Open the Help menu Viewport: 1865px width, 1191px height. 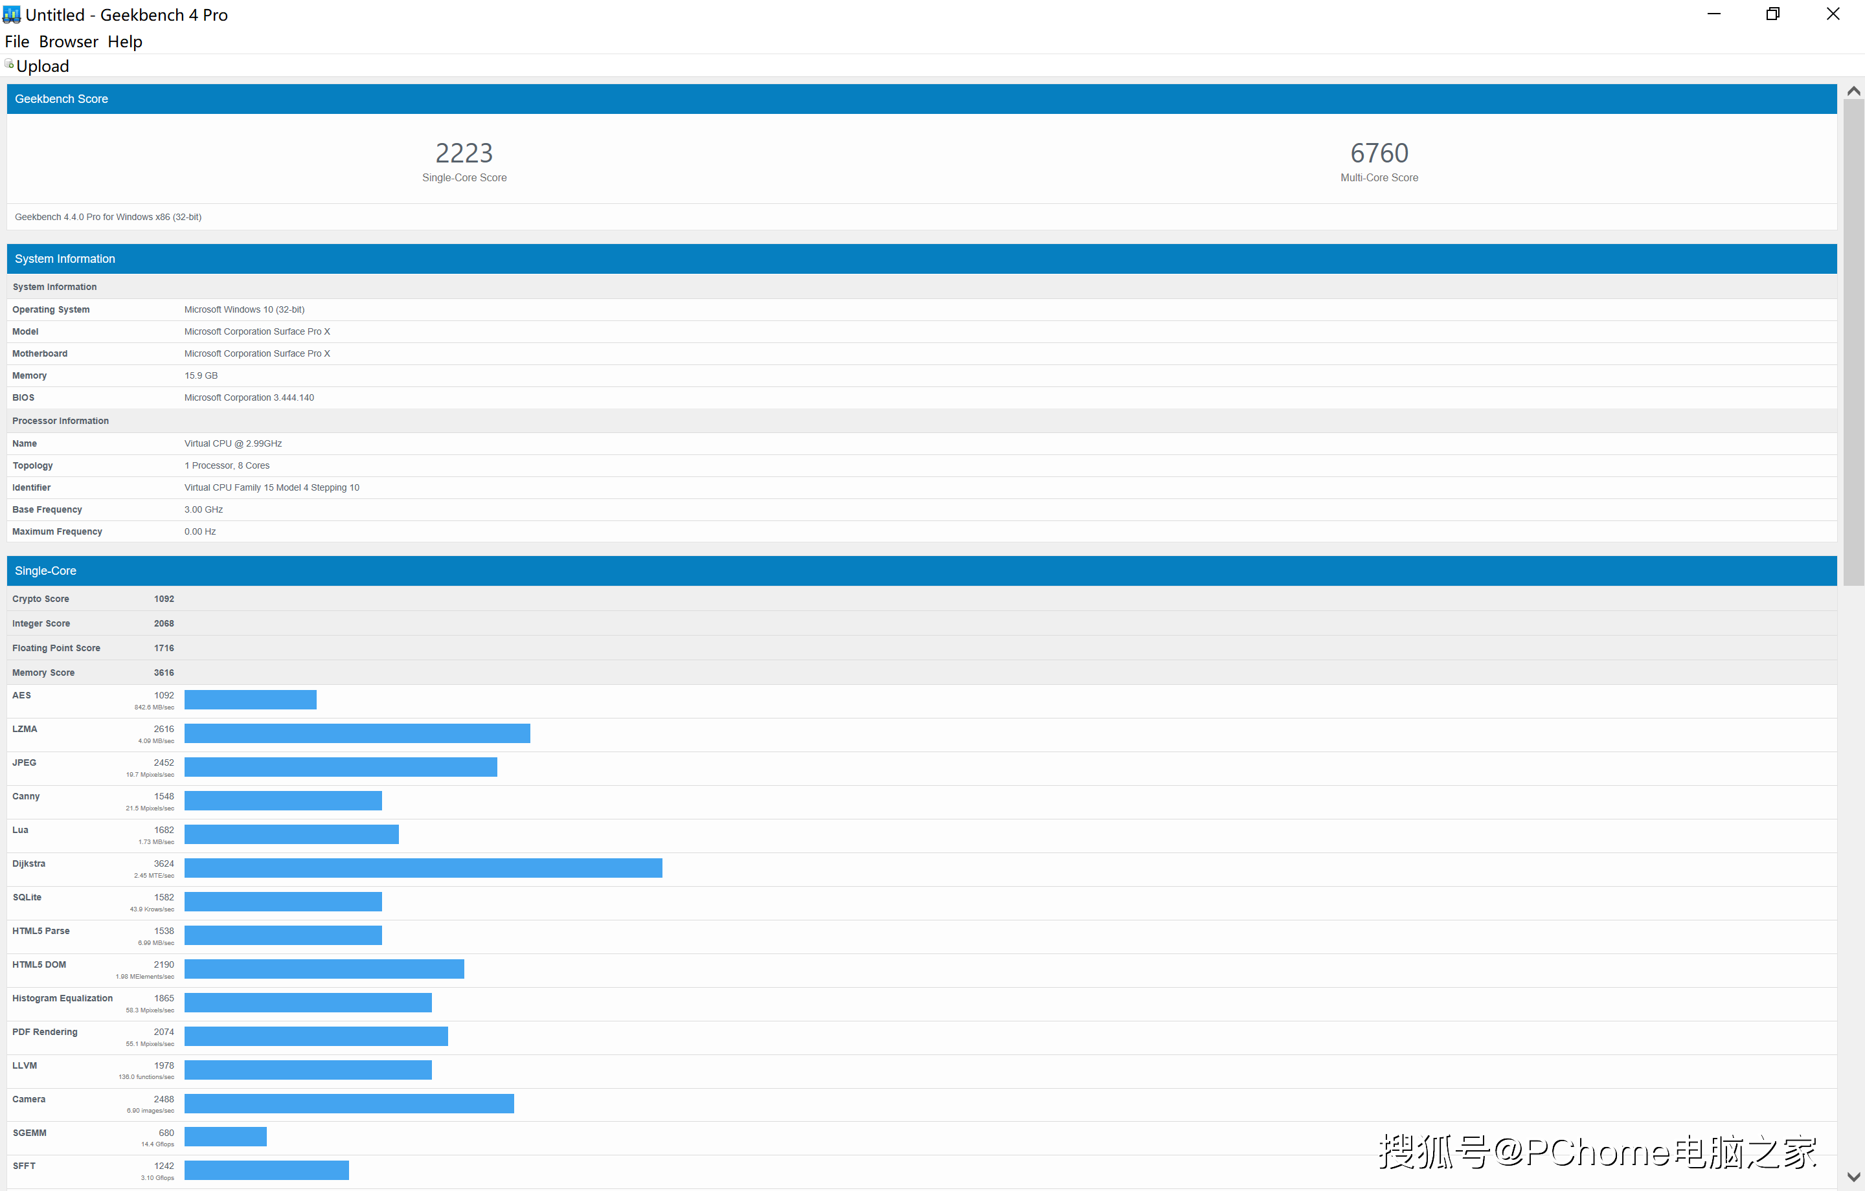click(125, 42)
